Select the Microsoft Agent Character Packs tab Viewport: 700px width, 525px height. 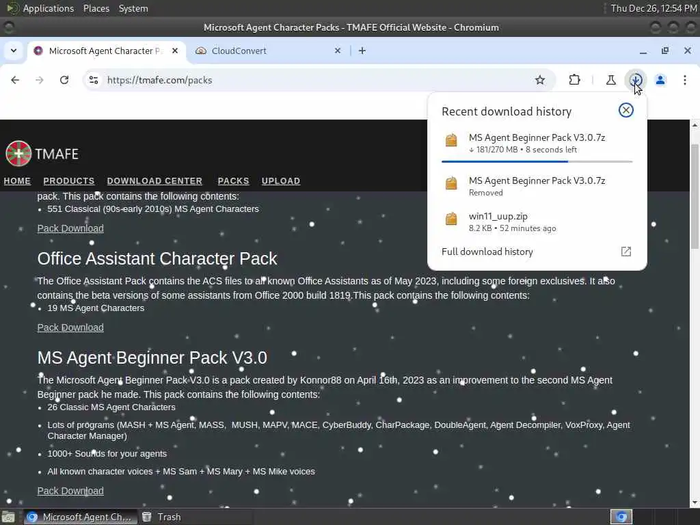[106, 51]
